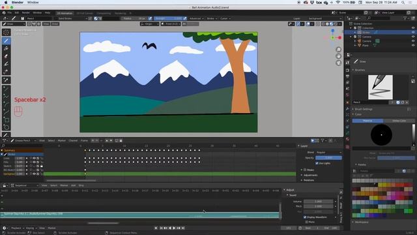Select the Draw pencil tool in the toolbar

(x=7, y=40)
